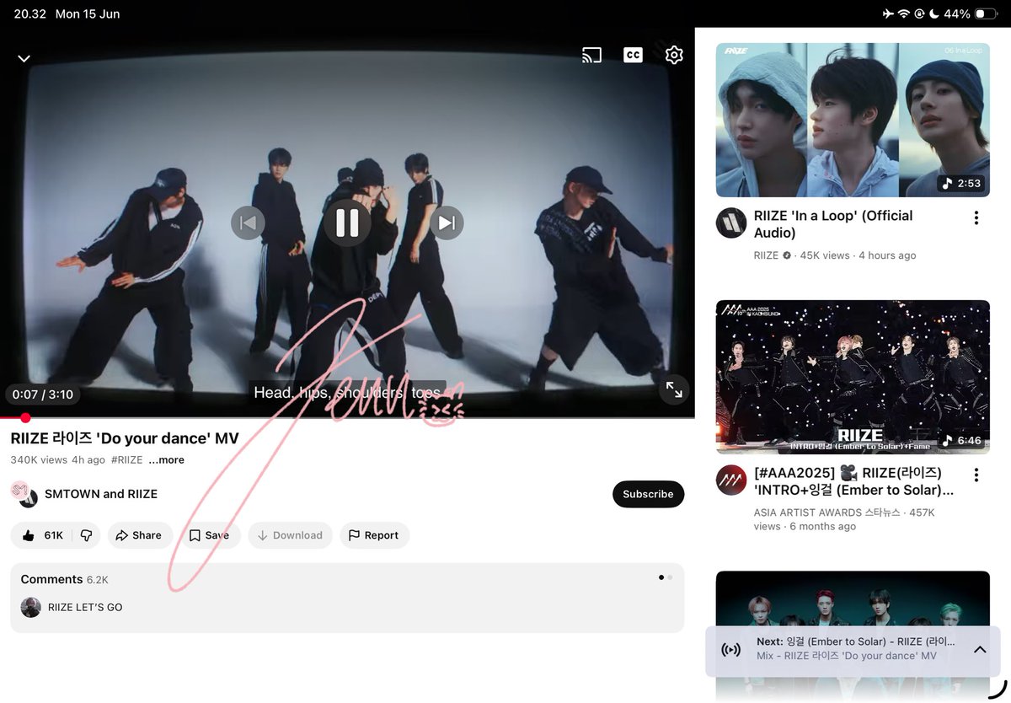Viewport: 1011px width, 703px height.
Task: Tap the comments page indicator dots
Action: (666, 577)
